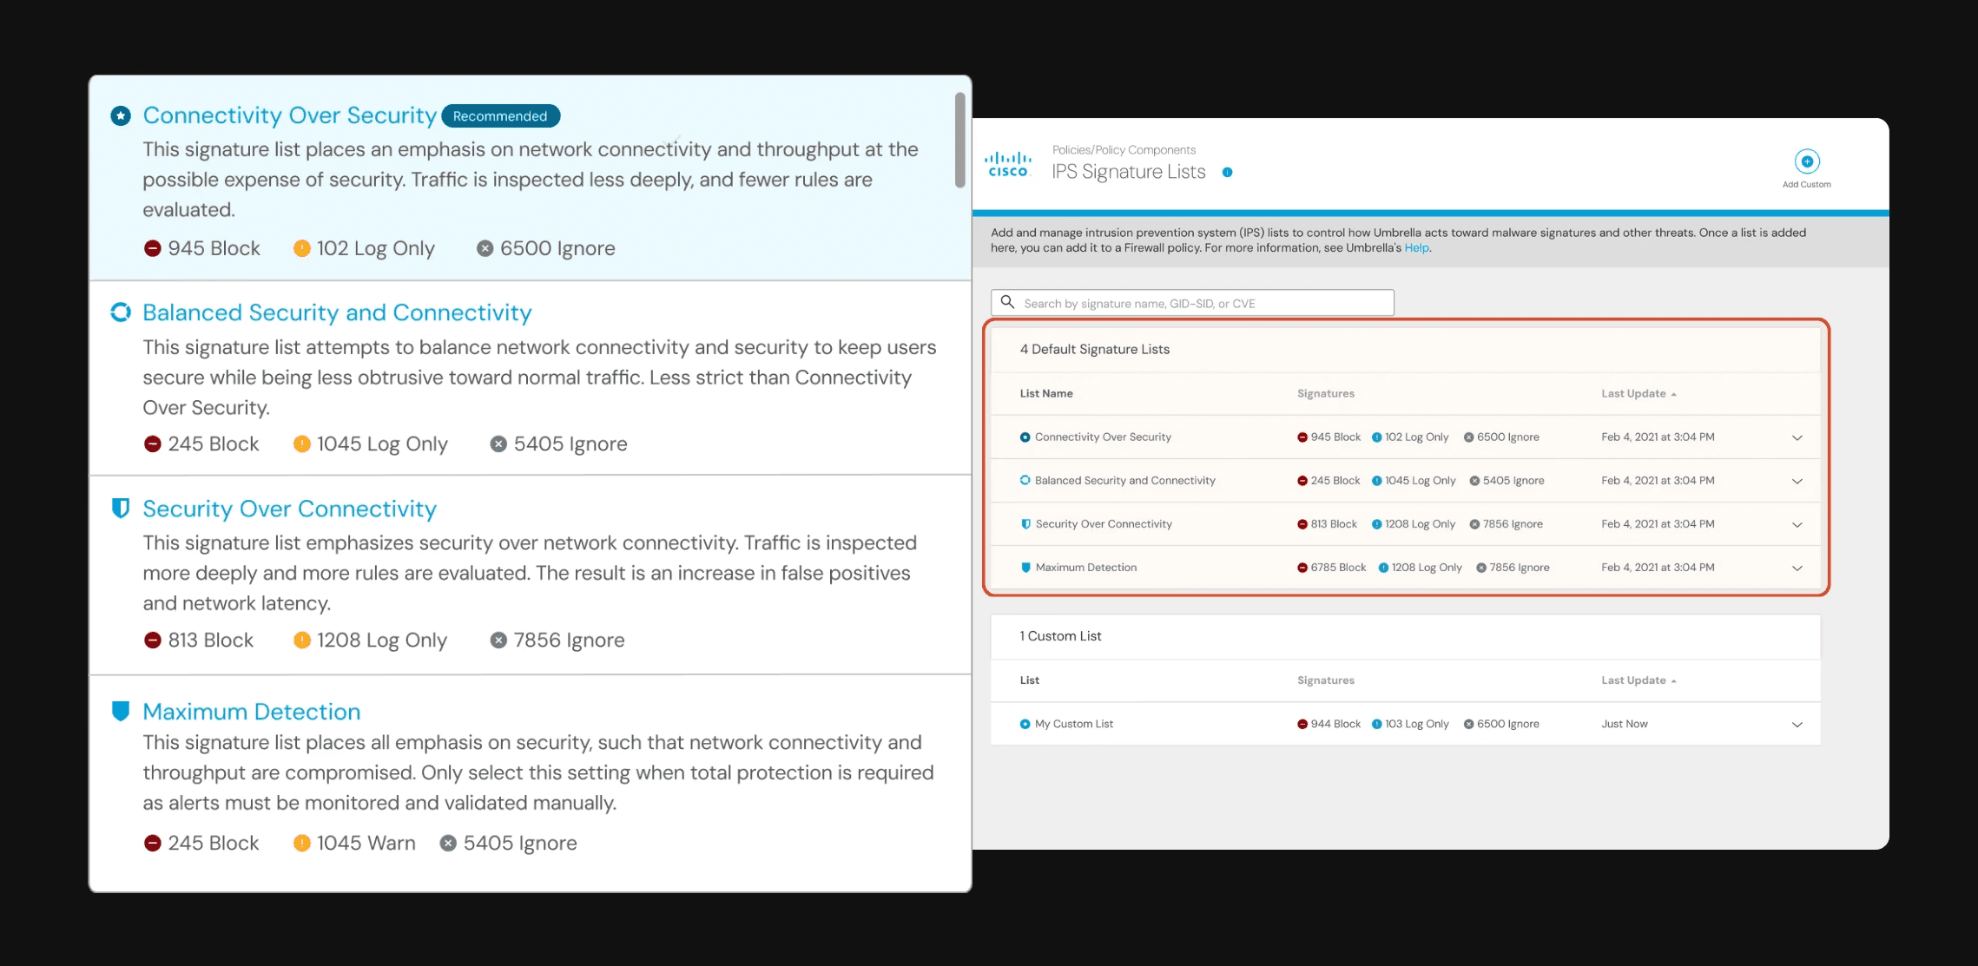Select Security Over Connectivity heading in left panel

(289, 509)
